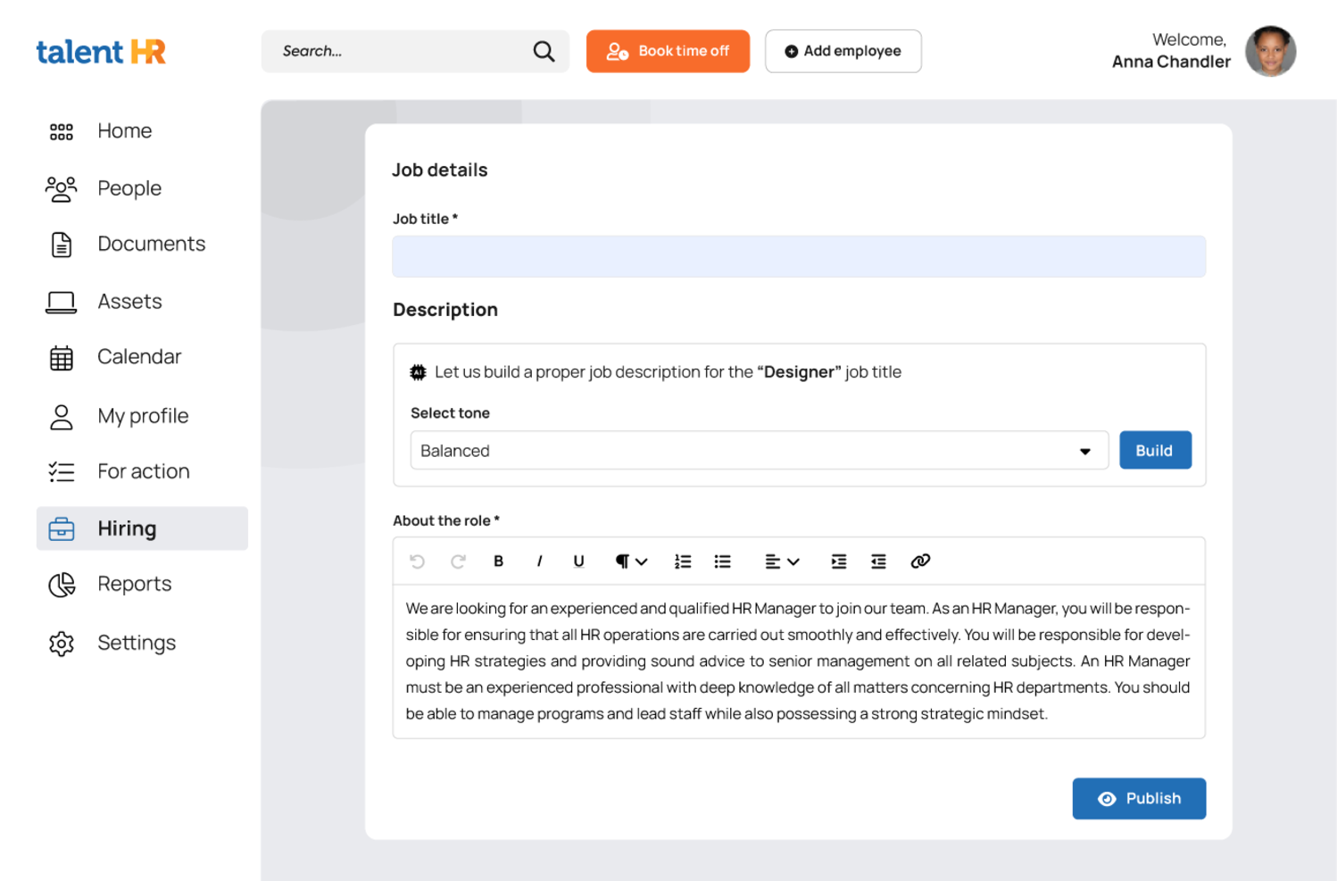Viewport: 1337px width, 881px height.
Task: Expand the Select tone dropdown
Action: [x=759, y=451]
